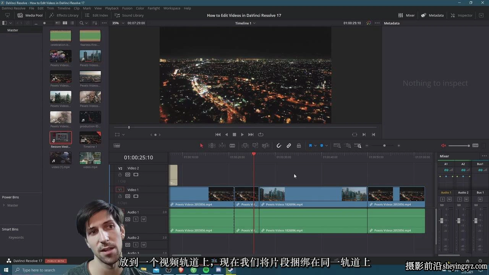Open Spotify from Windows taskbar
Viewport: 489px width, 275px height.
pos(206,270)
